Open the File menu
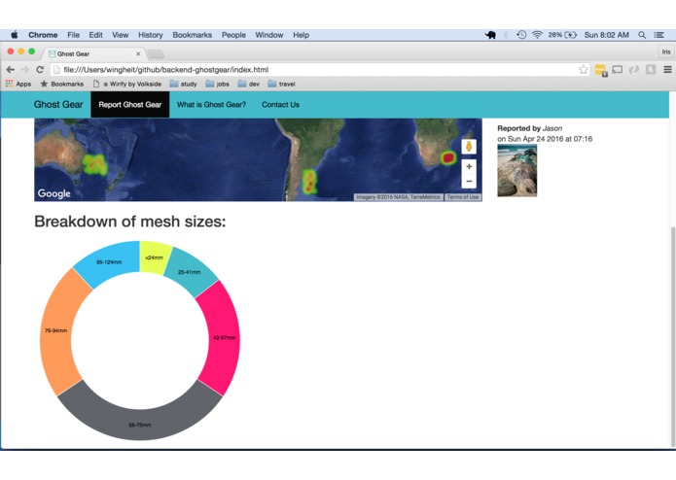The image size is (676, 480). click(73, 35)
